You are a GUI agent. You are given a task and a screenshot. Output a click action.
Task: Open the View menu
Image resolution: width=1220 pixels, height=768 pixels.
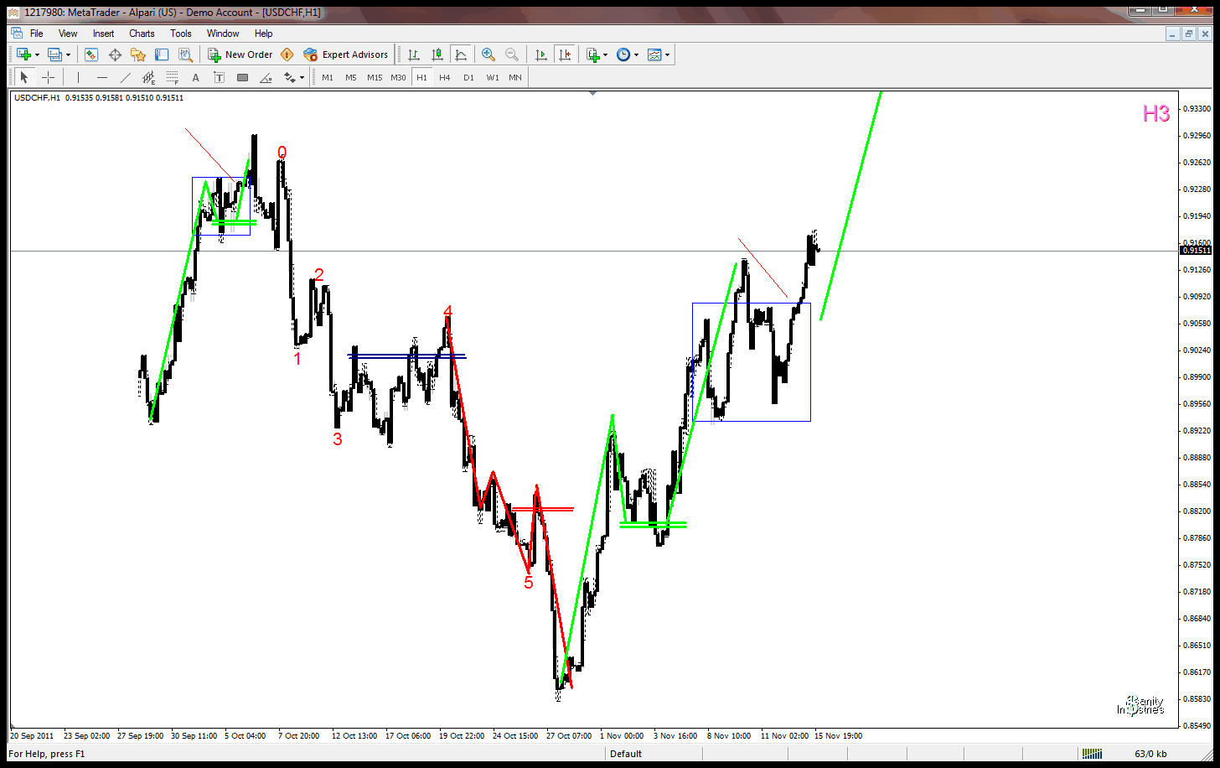[x=68, y=34]
